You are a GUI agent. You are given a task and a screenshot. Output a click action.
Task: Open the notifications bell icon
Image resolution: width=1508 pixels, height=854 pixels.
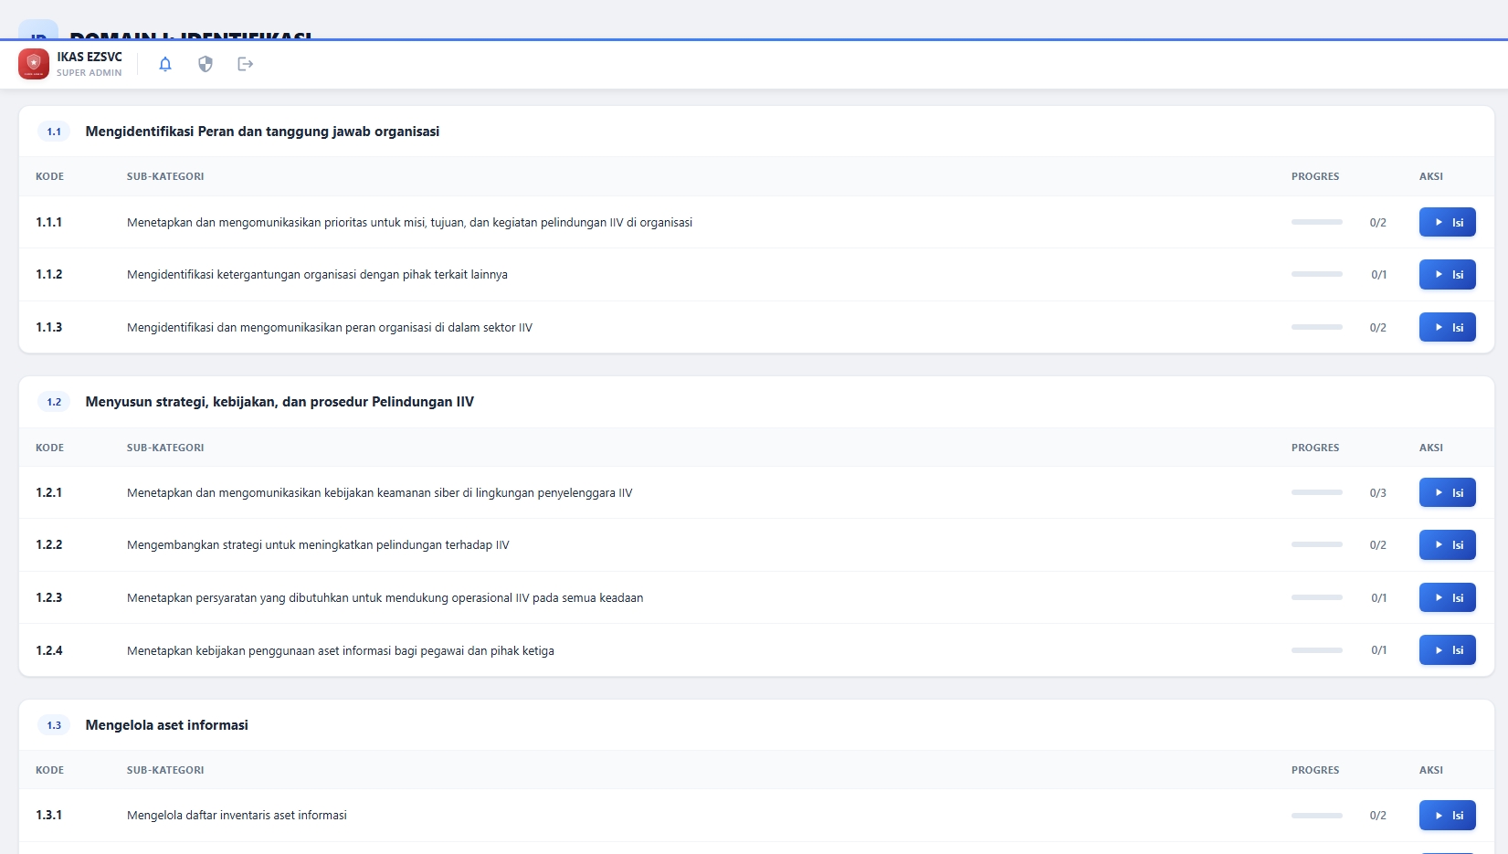(x=165, y=64)
